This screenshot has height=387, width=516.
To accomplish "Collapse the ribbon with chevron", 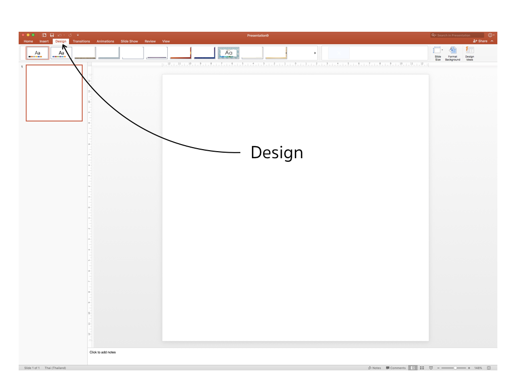I will point(492,41).
